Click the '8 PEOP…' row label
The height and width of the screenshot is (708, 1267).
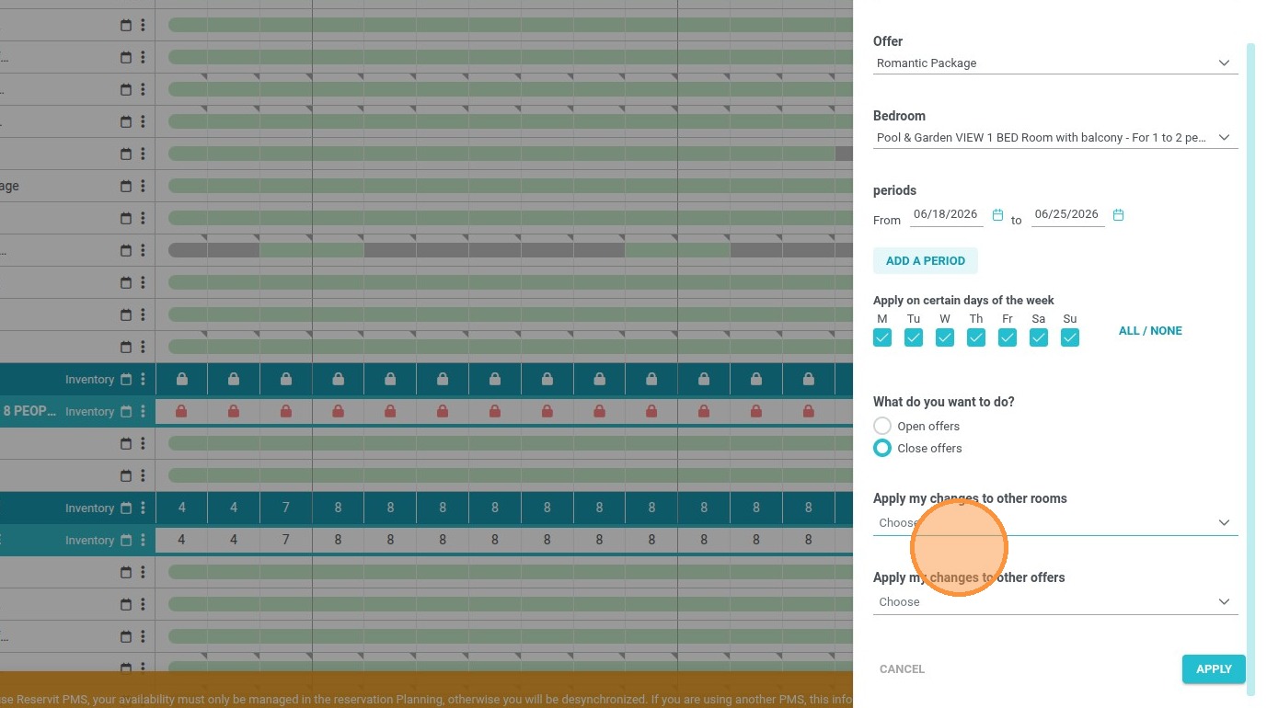click(x=29, y=411)
